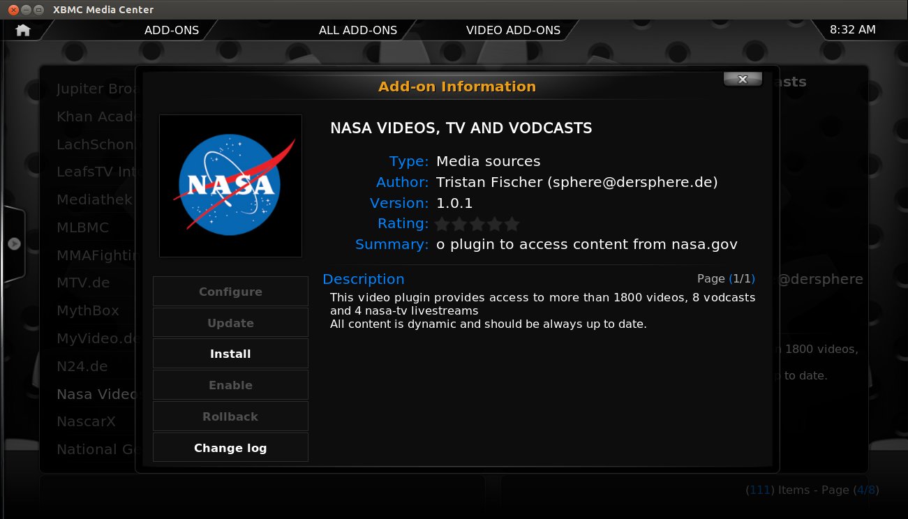The width and height of the screenshot is (908, 519).
Task: Click author 'Tristan Fischer (sphere@dersphere.de)'
Action: (x=577, y=182)
